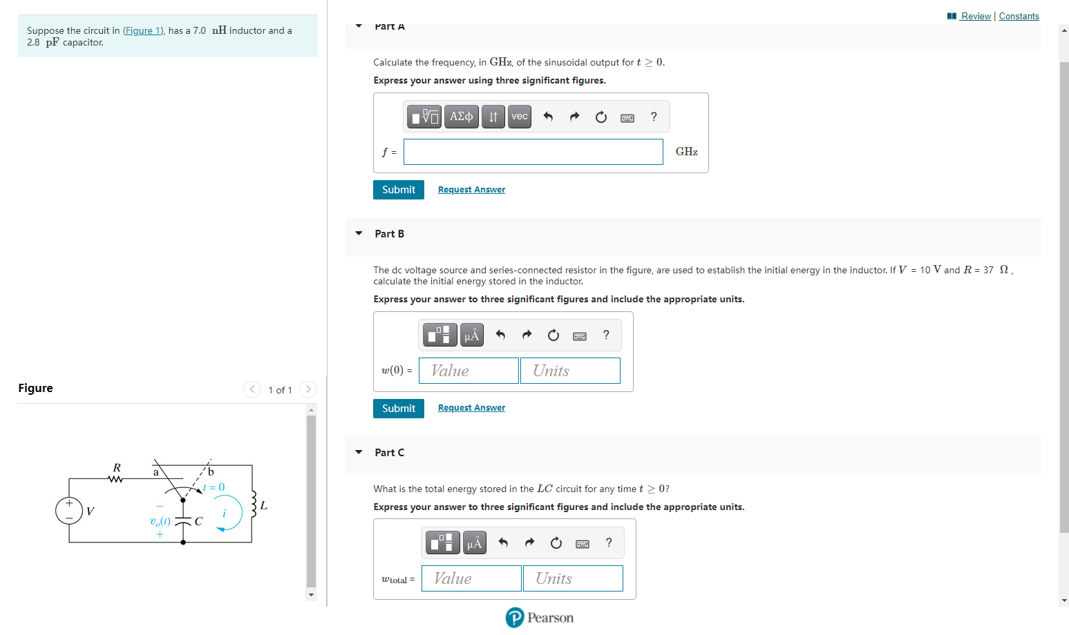This screenshot has height=635, width=1069.
Task: Collapse the Part C section
Action: coord(358,452)
